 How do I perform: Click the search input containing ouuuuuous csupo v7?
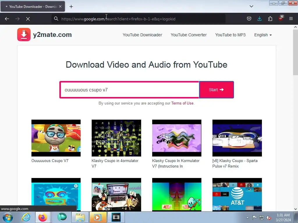(x=129, y=90)
